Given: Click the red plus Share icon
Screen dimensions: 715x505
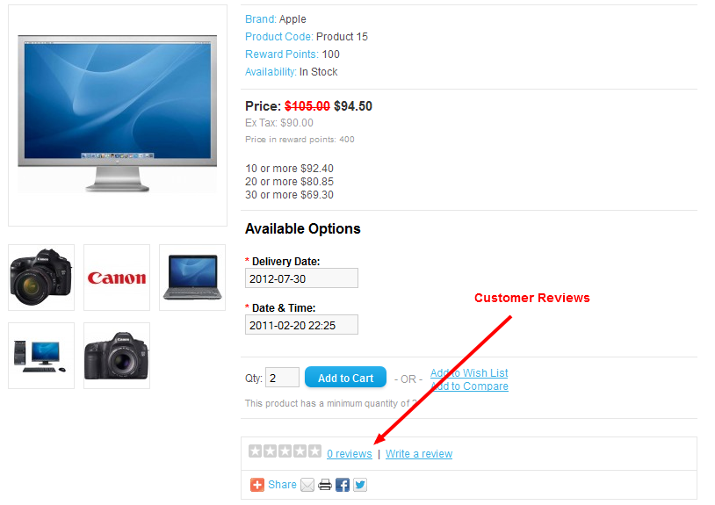Looking at the screenshot, I should pyautogui.click(x=257, y=485).
